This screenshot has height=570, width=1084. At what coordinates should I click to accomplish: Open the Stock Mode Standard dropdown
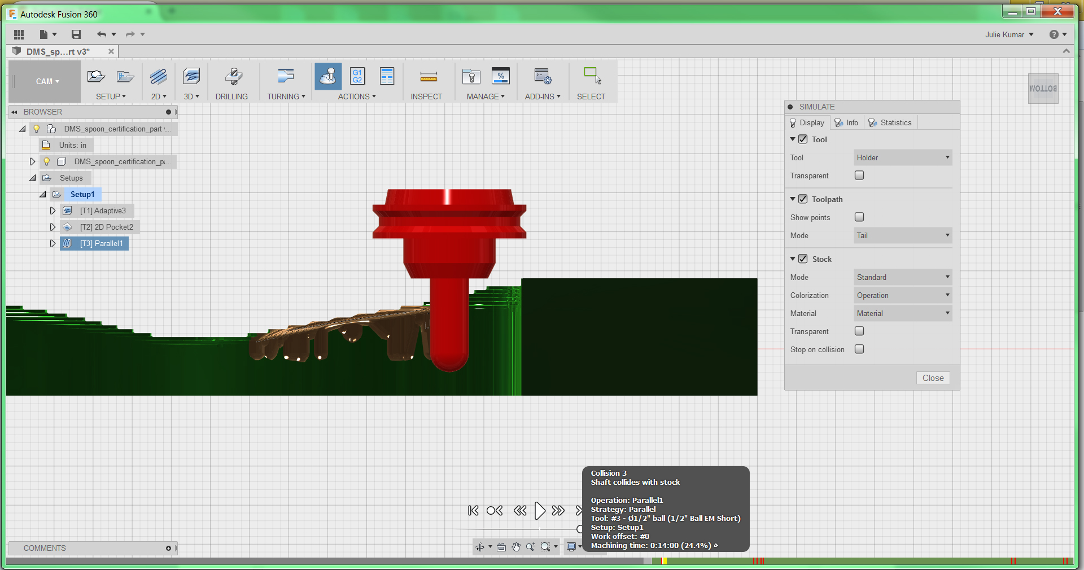pos(903,277)
